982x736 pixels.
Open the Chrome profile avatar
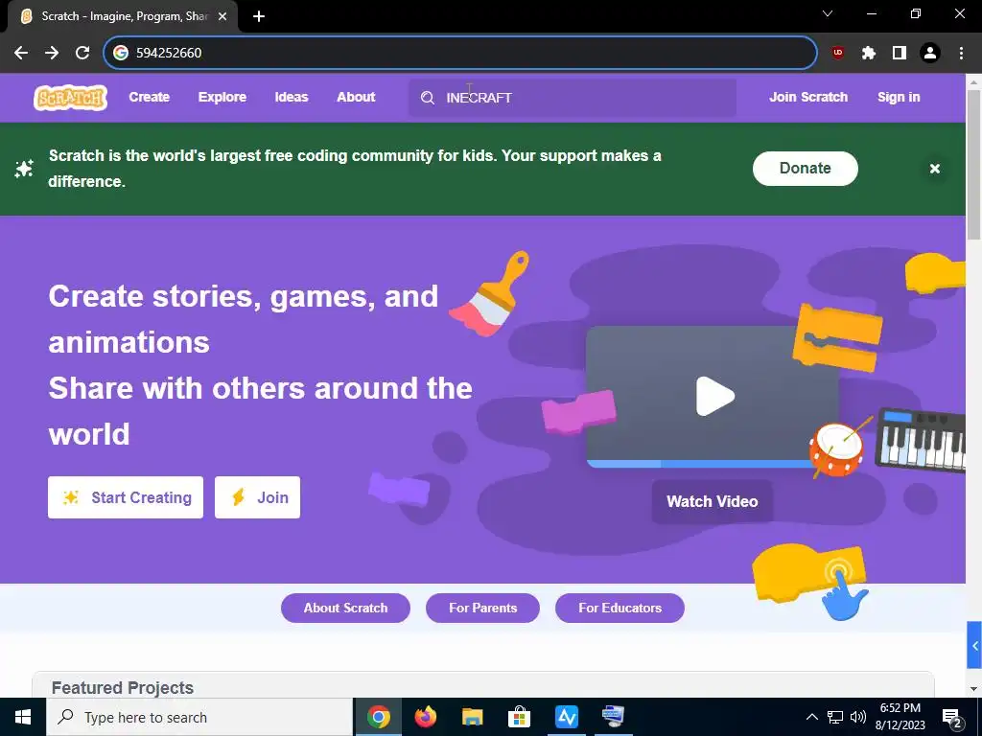[930, 53]
